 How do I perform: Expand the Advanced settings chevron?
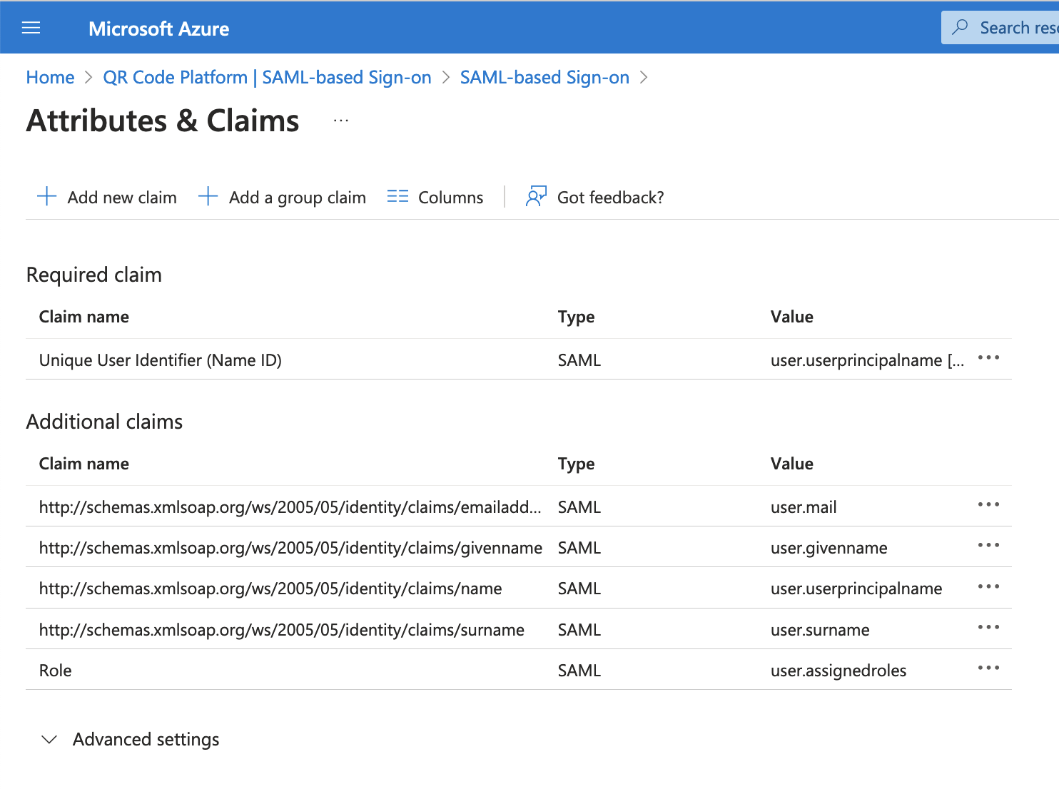[49, 739]
